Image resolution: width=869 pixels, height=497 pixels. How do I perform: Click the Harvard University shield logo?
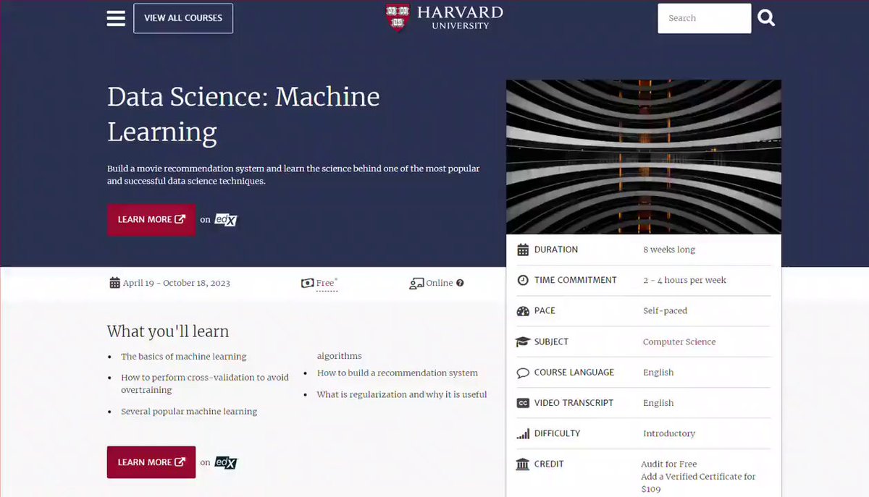pos(398,18)
